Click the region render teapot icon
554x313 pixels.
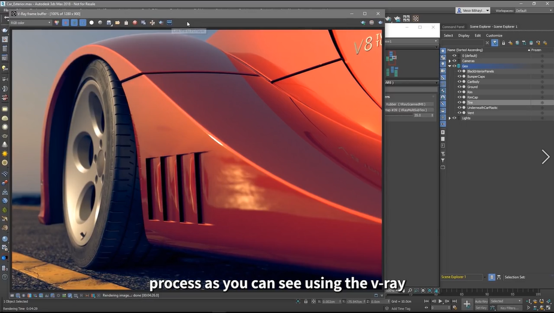[161, 23]
